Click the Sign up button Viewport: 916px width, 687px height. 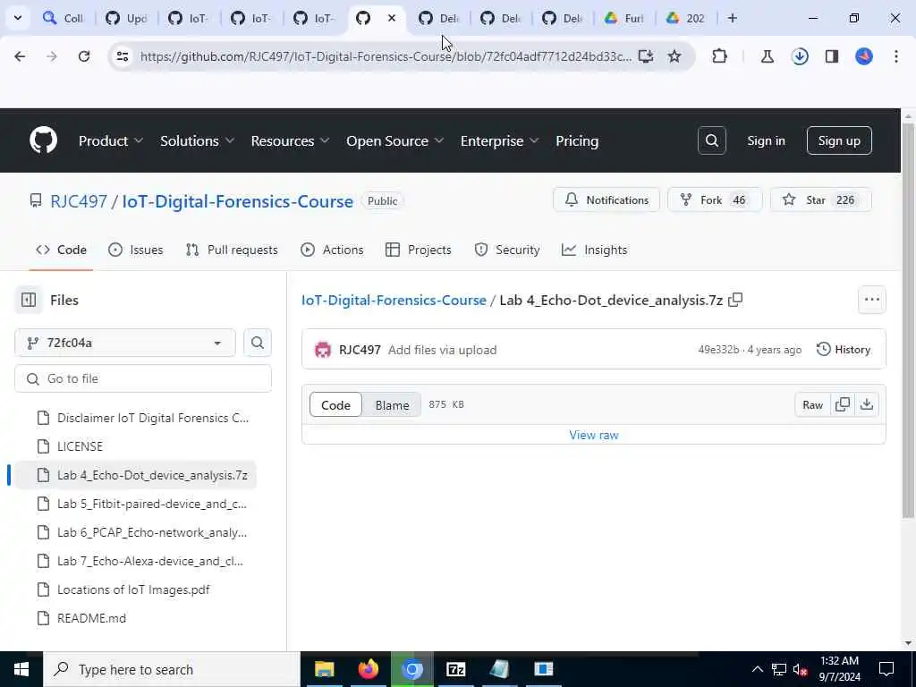(x=839, y=140)
